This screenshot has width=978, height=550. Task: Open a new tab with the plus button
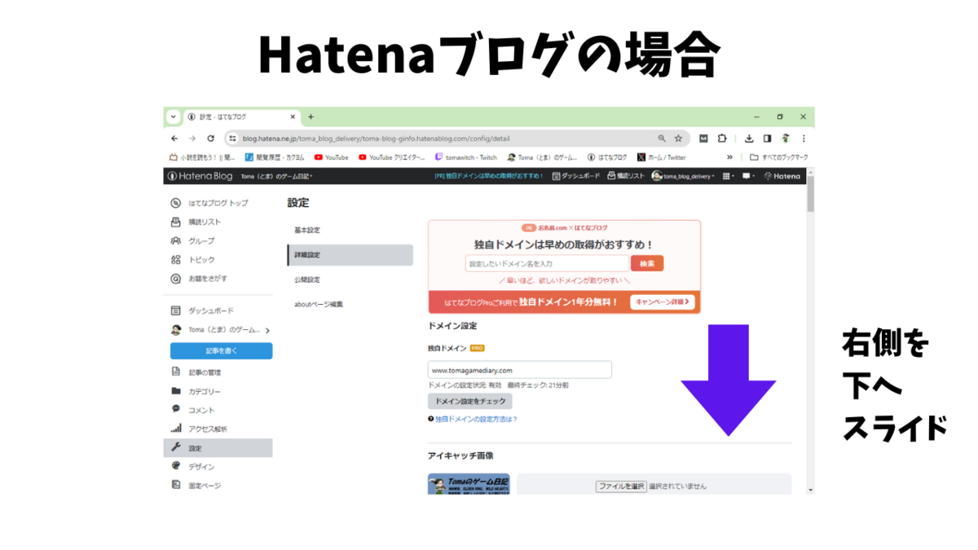coord(311,117)
